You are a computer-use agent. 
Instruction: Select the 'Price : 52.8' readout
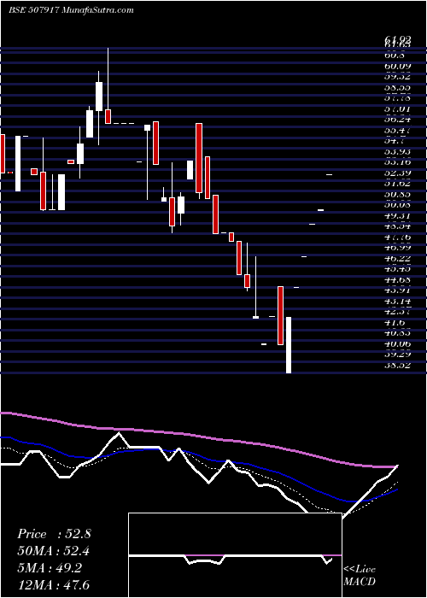coord(54,534)
